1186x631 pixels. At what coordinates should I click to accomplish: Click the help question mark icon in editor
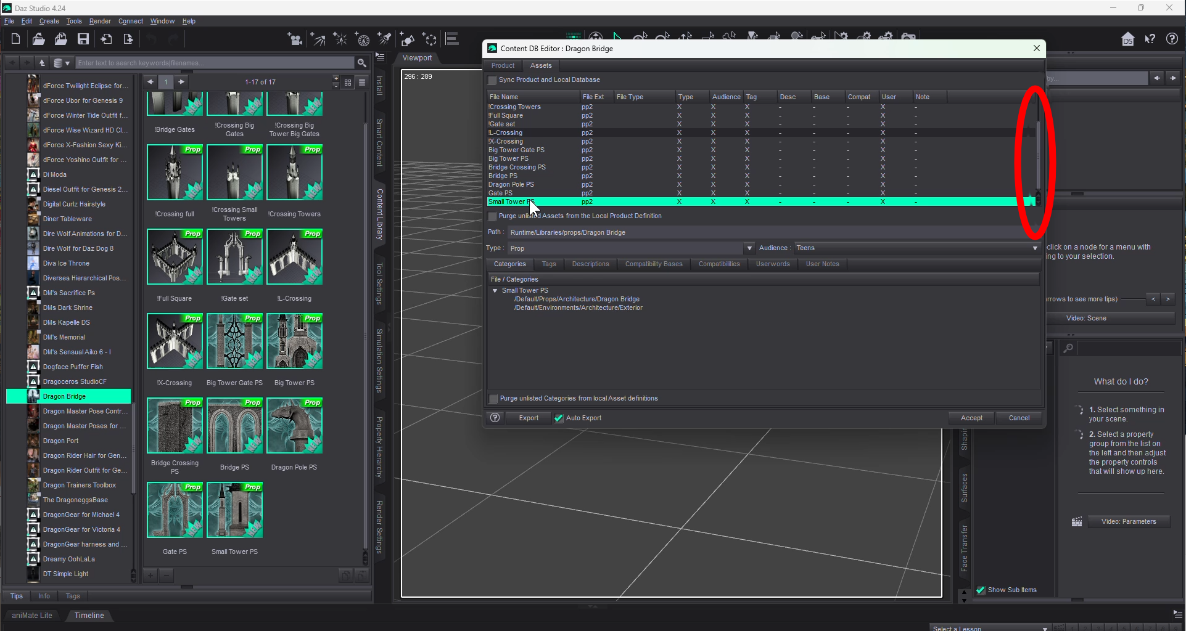[495, 418]
